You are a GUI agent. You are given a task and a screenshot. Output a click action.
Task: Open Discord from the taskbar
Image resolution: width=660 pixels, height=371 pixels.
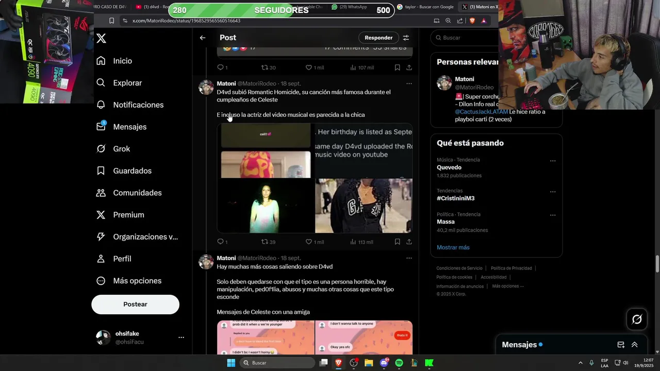[x=384, y=363]
